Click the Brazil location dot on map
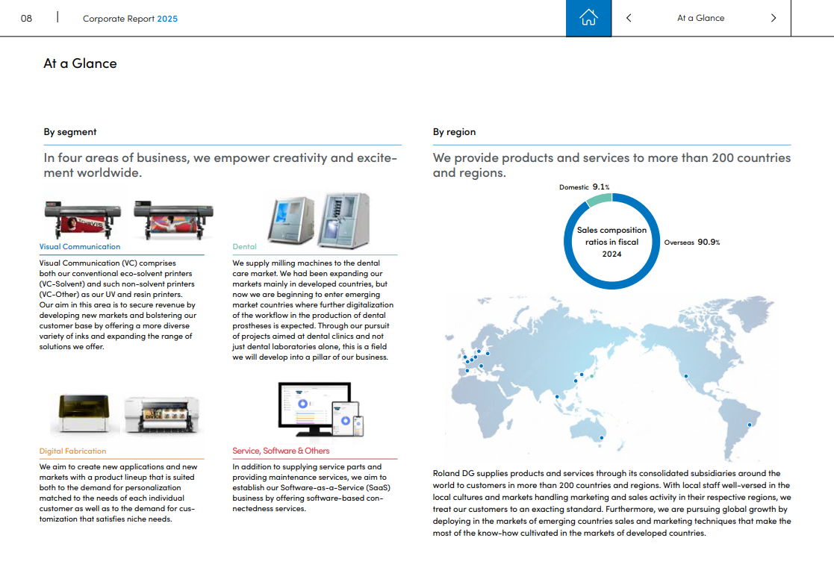Image resolution: width=834 pixels, height=585 pixels. click(x=750, y=424)
